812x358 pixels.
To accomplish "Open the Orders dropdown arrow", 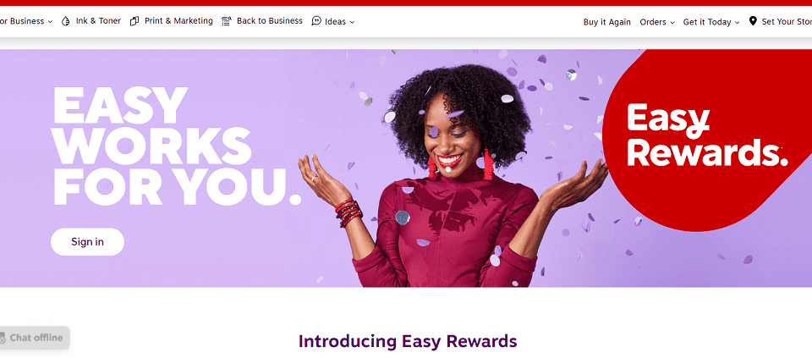I will (x=672, y=23).
